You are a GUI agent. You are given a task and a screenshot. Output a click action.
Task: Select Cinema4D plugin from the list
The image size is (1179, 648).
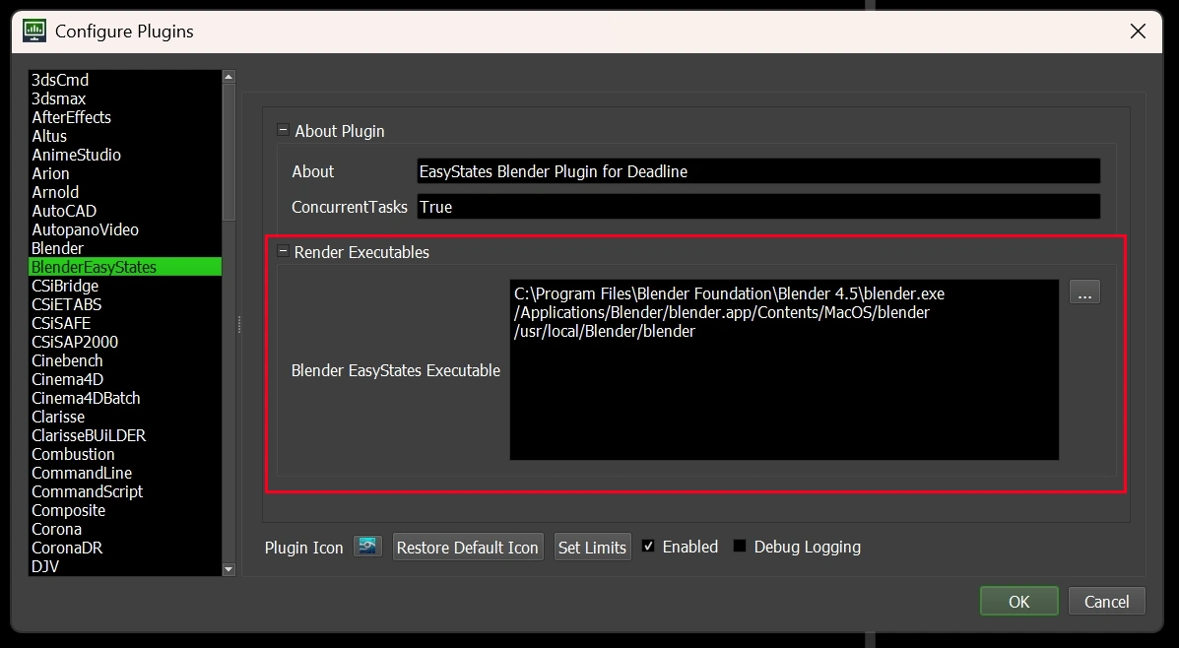click(67, 379)
